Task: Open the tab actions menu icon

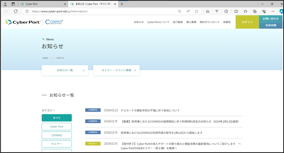Action: click(13, 4)
